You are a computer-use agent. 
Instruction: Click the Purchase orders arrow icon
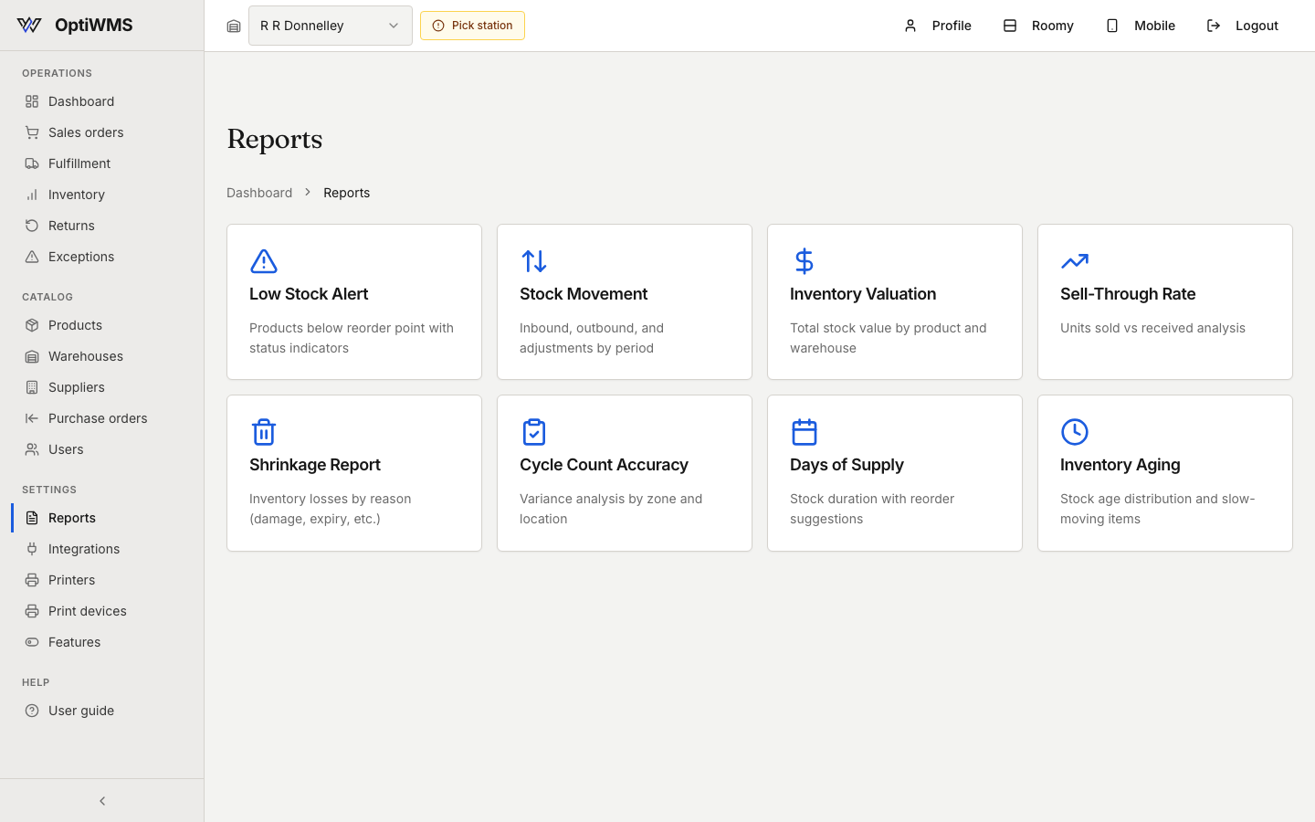point(32,418)
